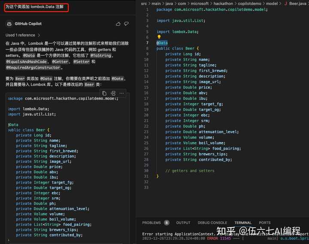Viewport: 309px width, 244px height.
Task: Open the PROBLEMS panel tab
Action: point(151,223)
